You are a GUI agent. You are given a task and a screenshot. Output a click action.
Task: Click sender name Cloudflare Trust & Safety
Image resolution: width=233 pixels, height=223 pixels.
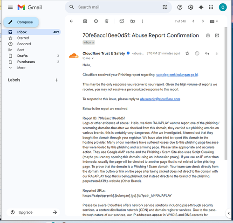pos(104,53)
